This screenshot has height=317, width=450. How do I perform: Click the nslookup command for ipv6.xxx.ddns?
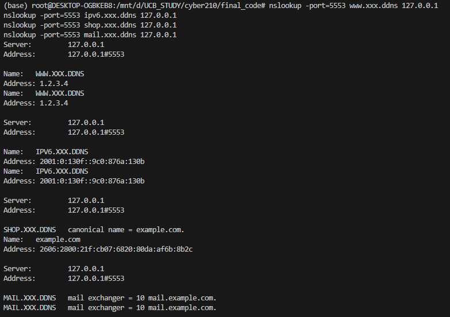click(90, 15)
